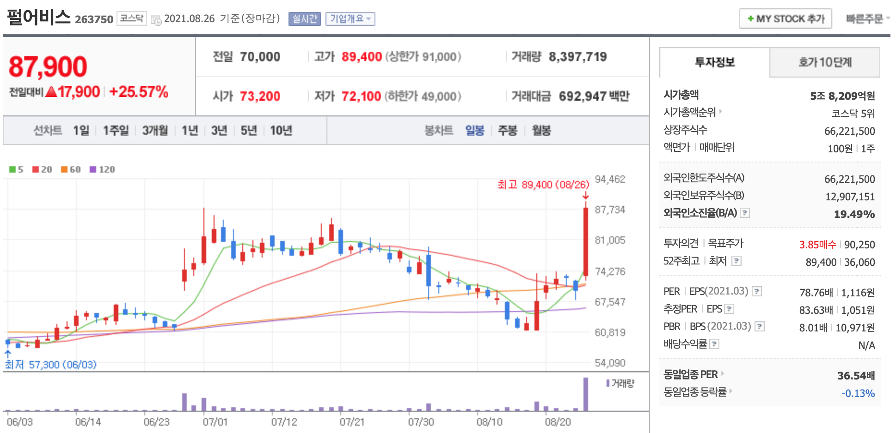Click orange 60-day moving average legend

(71, 169)
